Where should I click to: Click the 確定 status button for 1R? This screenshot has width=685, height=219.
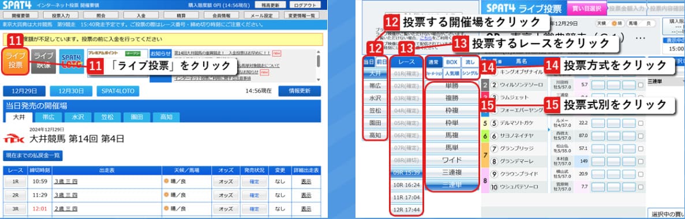254,182
